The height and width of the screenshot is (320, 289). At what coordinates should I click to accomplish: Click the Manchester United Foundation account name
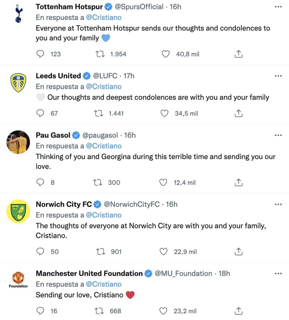(89, 274)
